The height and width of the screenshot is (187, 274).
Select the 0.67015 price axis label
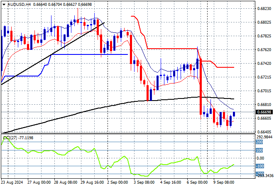264,91
